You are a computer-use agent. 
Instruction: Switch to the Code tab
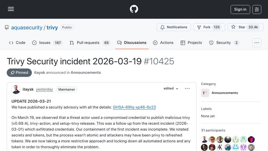(17, 43)
